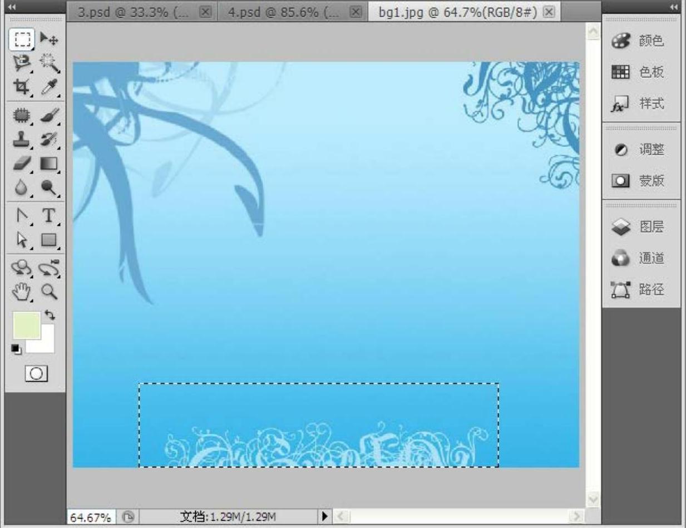The height and width of the screenshot is (528, 686).
Task: Select the Horizontal Type tool
Action: pos(50,215)
